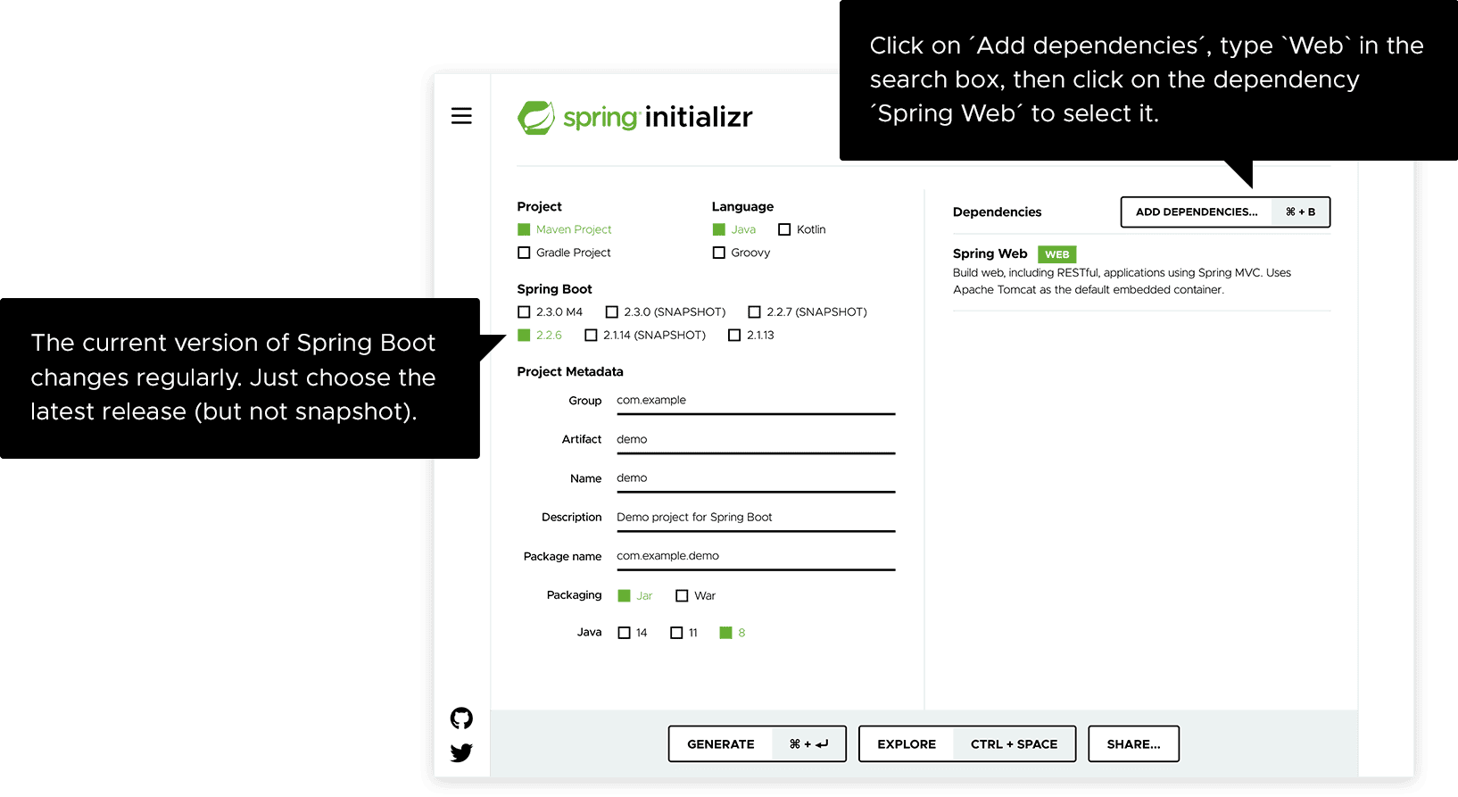Open the Twitter link icon
The width and height of the screenshot is (1458, 797).
pyautogui.click(x=461, y=753)
